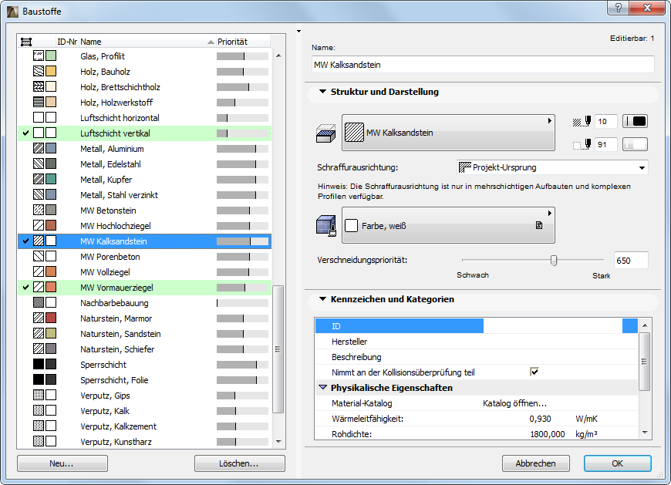
Task: Sort list by the Priorität column header
Action: [x=243, y=42]
